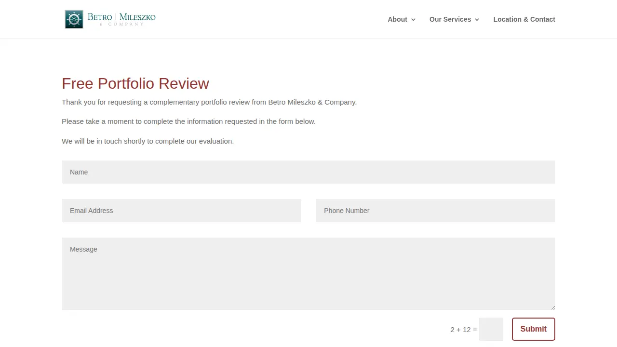
Task: Click the 'Thank you for requesting' paragraph
Action: [x=209, y=102]
